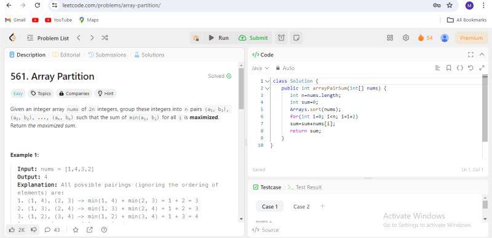Open the layout grid icon
Screen dimensions: 492x238
tap(390, 38)
